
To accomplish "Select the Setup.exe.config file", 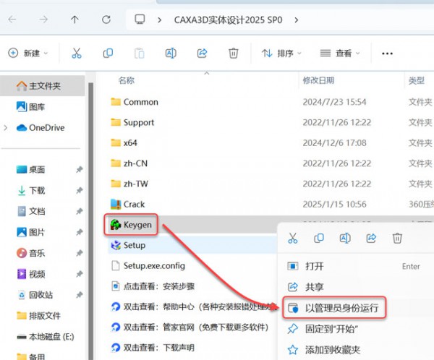I will click(x=148, y=265).
